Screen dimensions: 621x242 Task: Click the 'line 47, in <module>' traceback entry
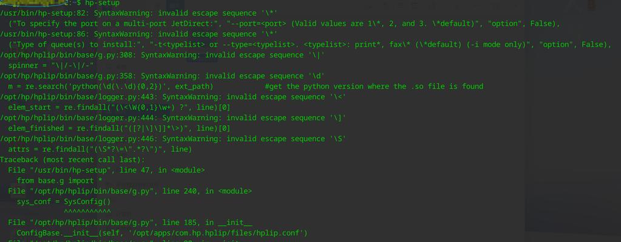[162, 170]
